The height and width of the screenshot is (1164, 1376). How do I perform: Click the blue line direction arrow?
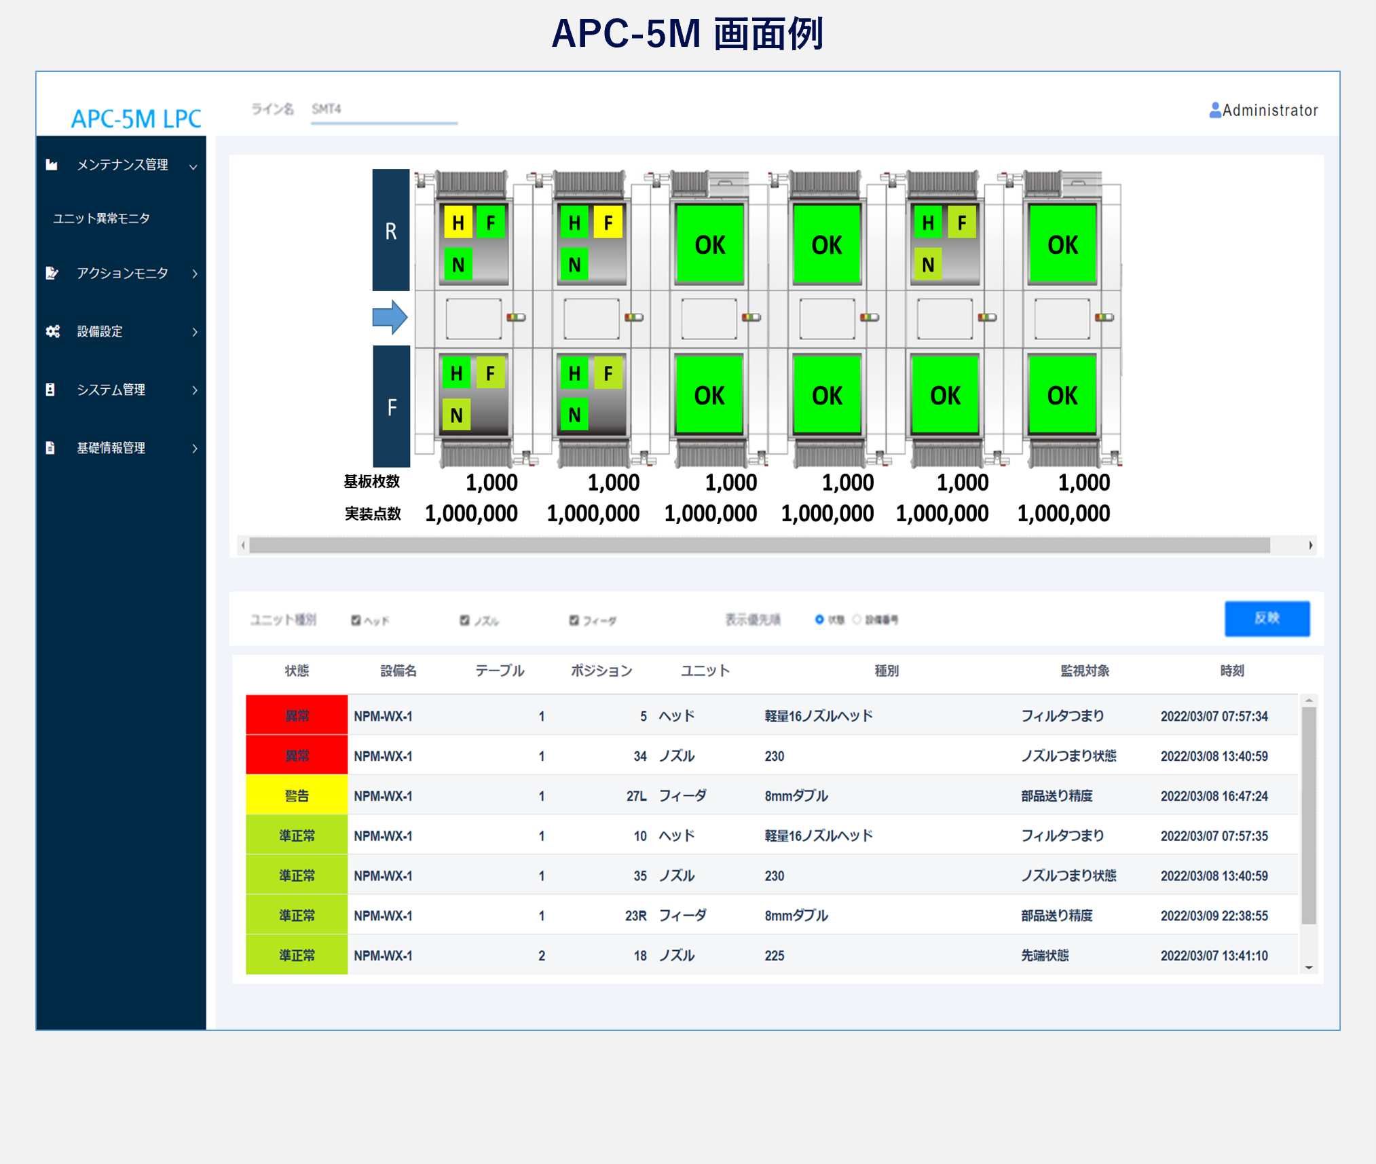coord(390,317)
